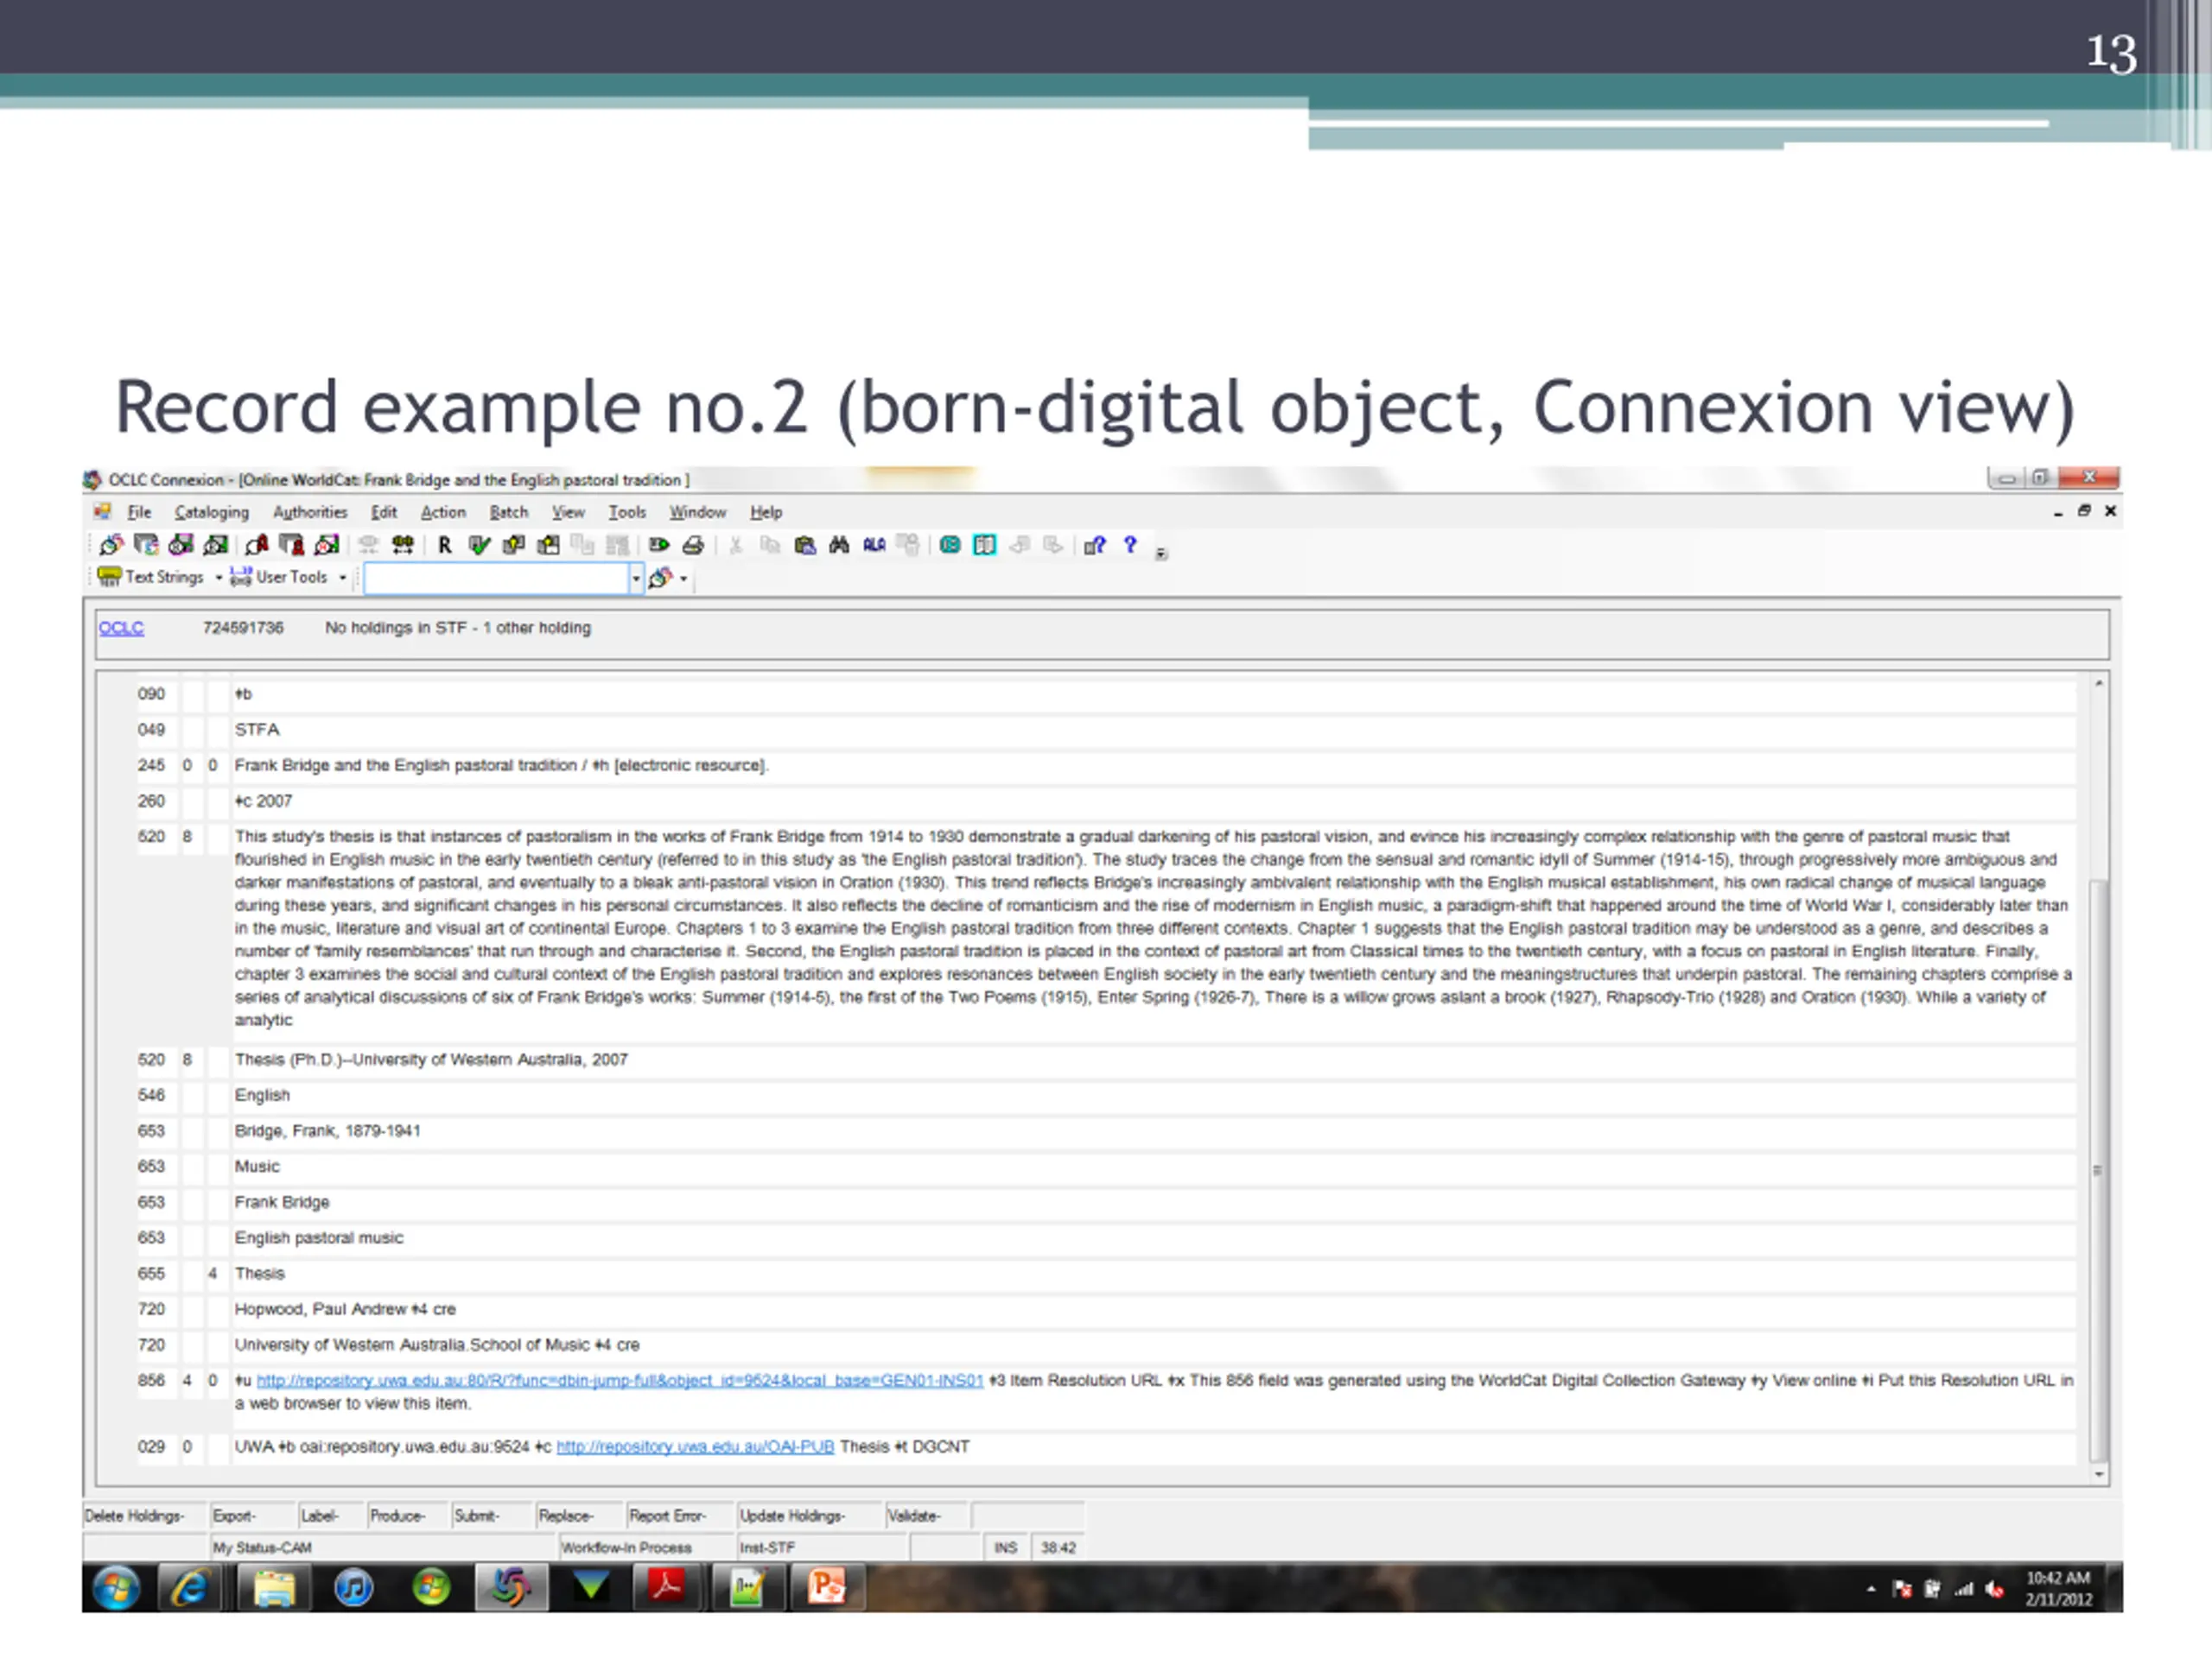Viewport: 2212px width, 1658px height.
Task: Click the blue question mark Help icon
Action: coord(1130,545)
